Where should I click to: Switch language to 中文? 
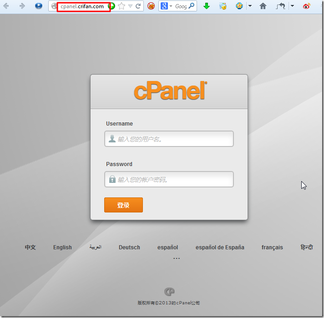30,247
